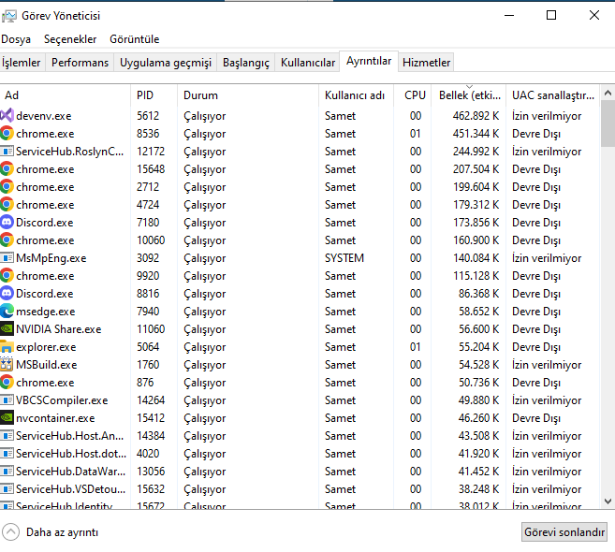This screenshot has height=552, width=615.
Task: Click Chrome icon for PID 8536 row
Action: (7, 133)
